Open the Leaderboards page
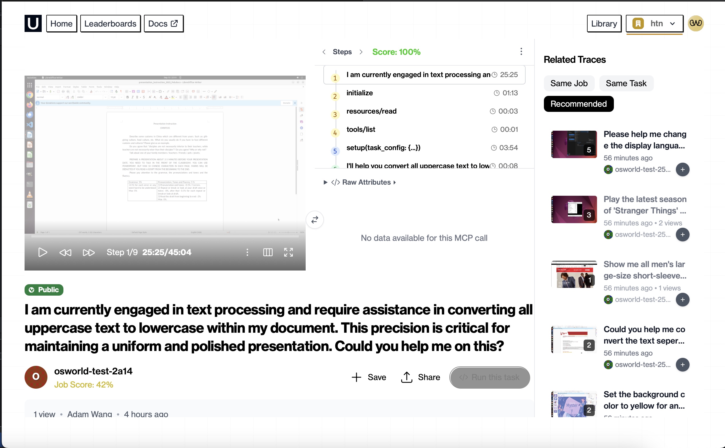 coord(110,23)
